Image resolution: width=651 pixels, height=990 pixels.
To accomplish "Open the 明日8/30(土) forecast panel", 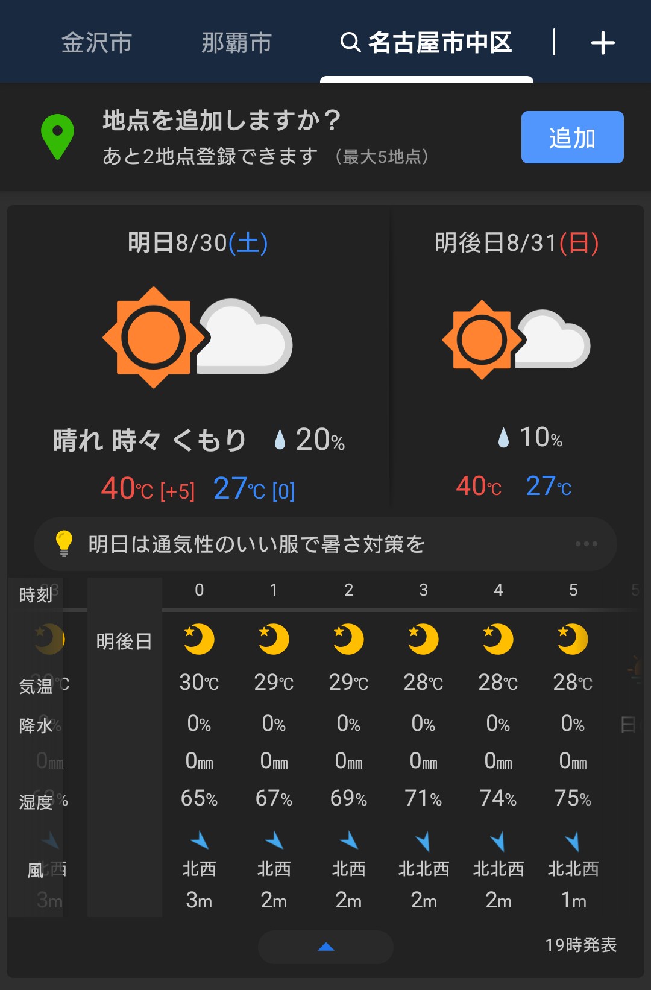I will pyautogui.click(x=198, y=243).
